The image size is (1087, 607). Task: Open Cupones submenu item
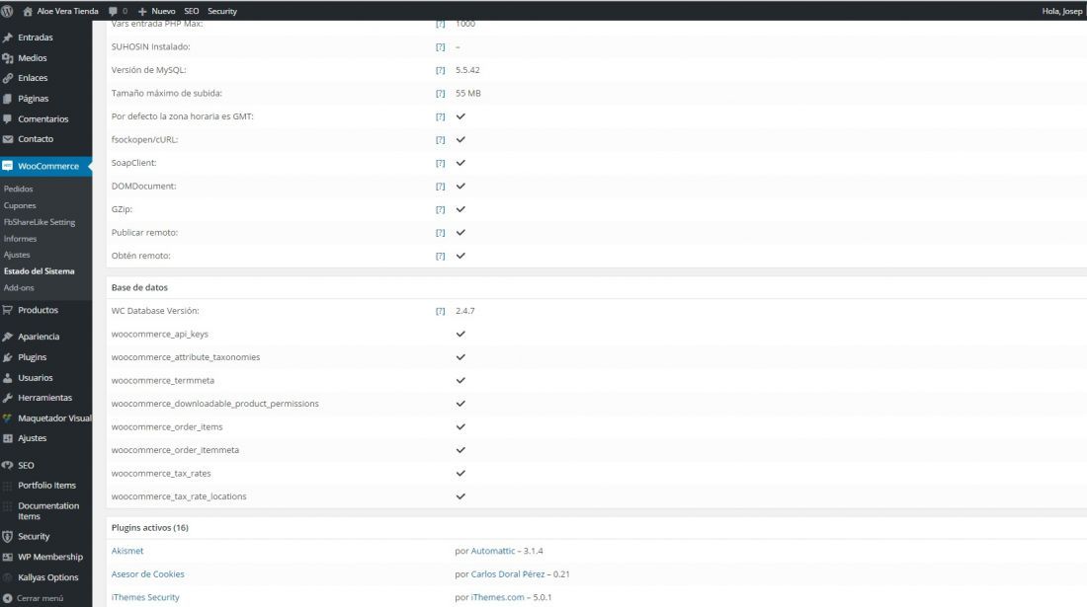(20, 205)
